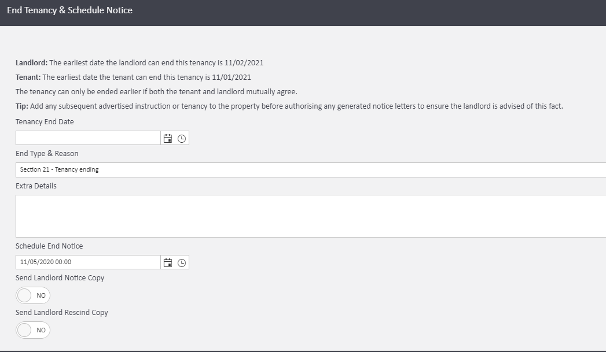Open the Tenancy End Date calendar picker

click(168, 139)
